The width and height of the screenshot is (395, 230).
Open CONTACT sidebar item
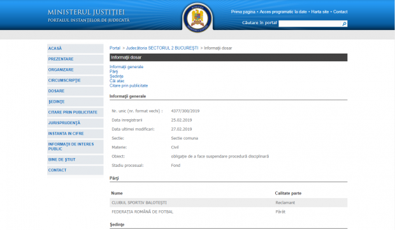(x=75, y=170)
